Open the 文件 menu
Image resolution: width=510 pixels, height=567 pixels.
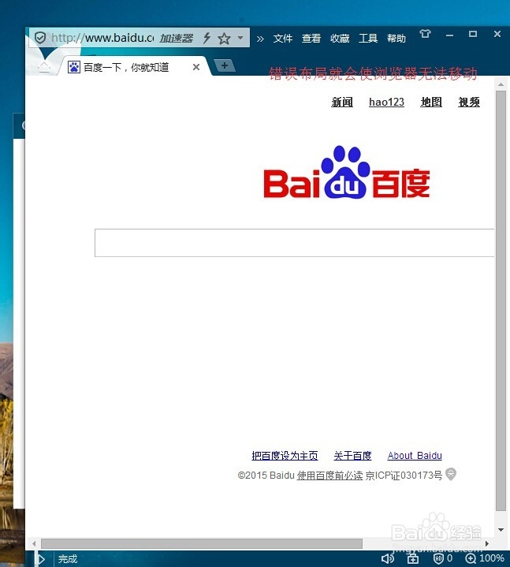point(283,38)
